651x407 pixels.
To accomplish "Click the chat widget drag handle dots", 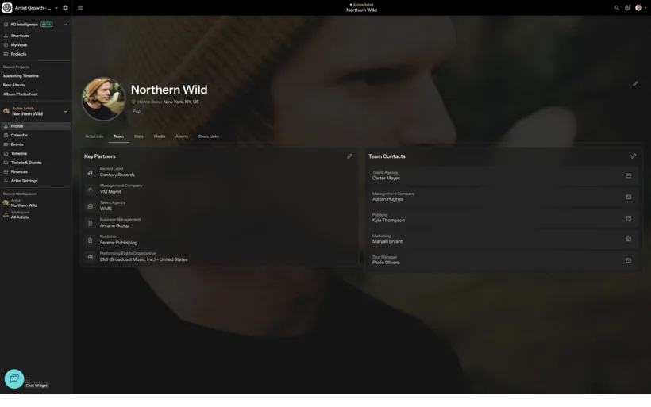I will point(29,378).
